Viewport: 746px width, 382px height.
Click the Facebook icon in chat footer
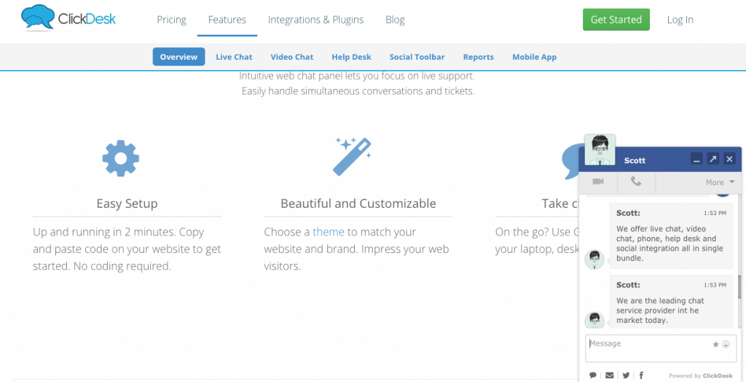click(641, 375)
